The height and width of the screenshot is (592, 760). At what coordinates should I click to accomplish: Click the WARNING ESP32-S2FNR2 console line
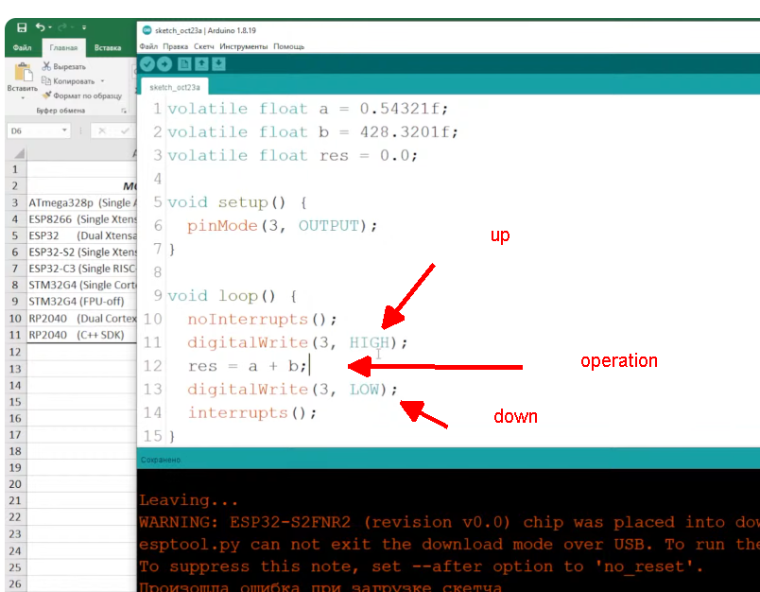(x=449, y=522)
